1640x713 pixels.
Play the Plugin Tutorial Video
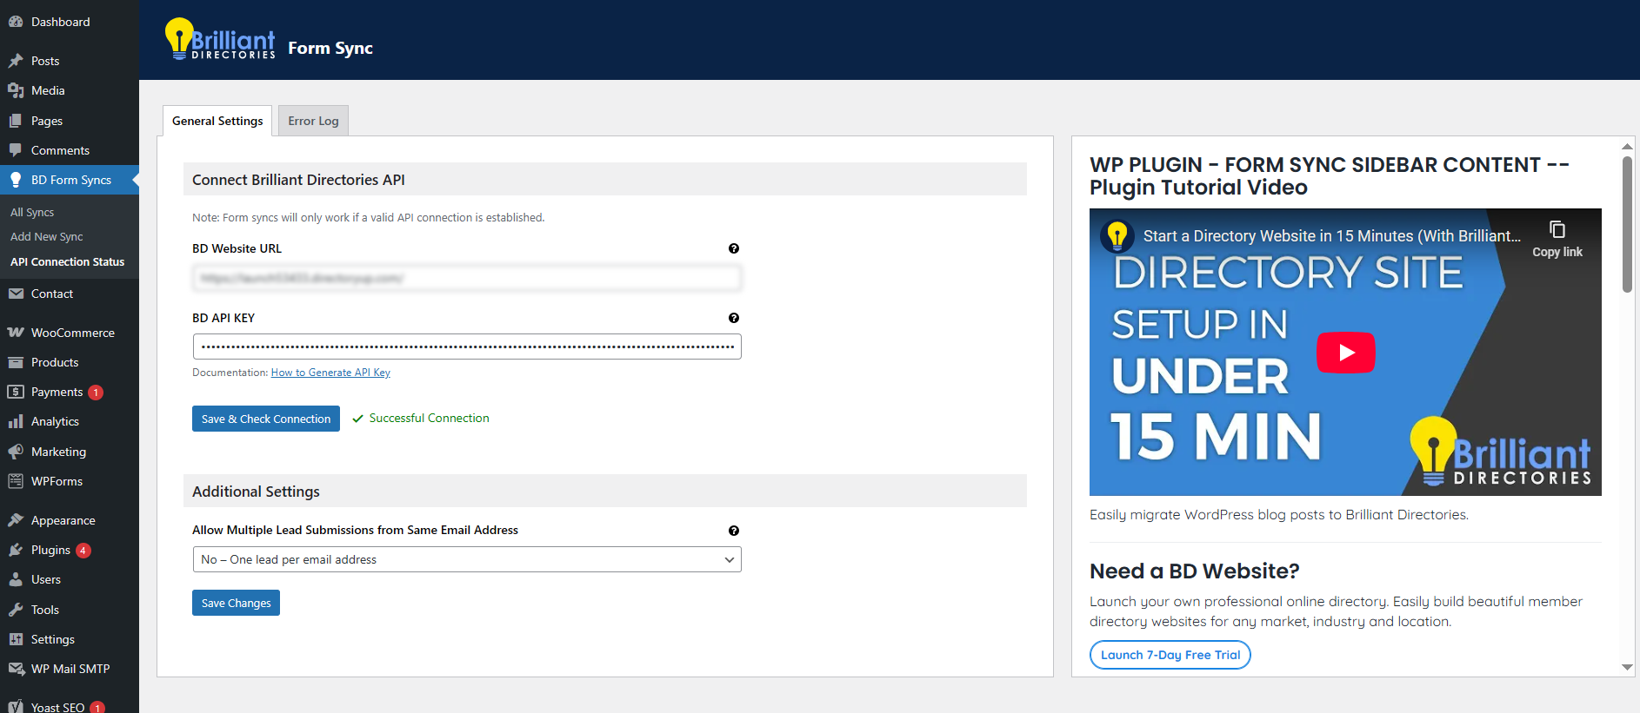click(1345, 353)
